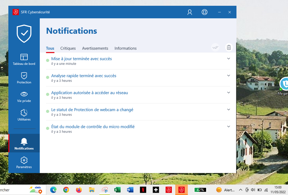
Task: Launch Google Chrome from the taskbar
Action: tap(66, 190)
